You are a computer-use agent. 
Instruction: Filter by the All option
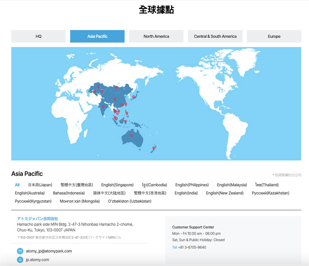(x=17, y=185)
